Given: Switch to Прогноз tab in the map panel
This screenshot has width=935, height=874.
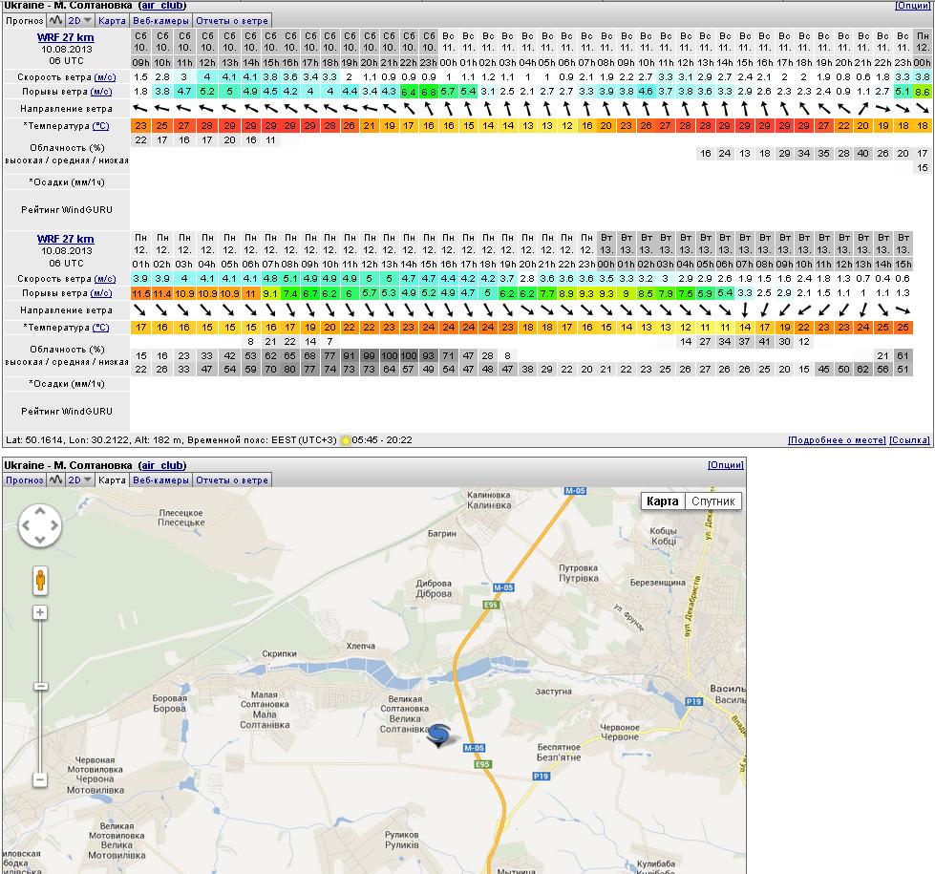Looking at the screenshot, I should [24, 480].
